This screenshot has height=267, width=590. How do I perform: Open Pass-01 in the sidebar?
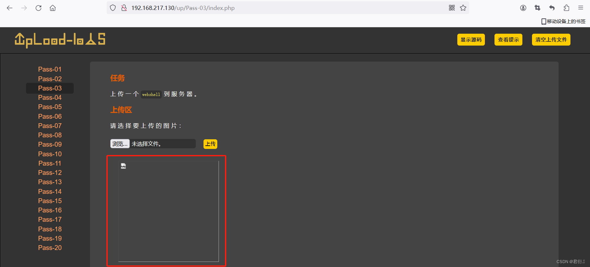50,69
